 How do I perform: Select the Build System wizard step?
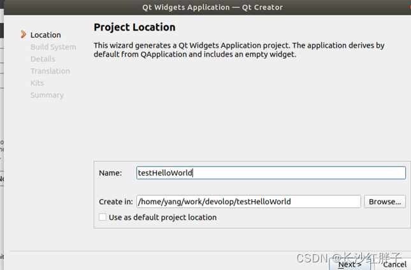pyautogui.click(x=54, y=47)
